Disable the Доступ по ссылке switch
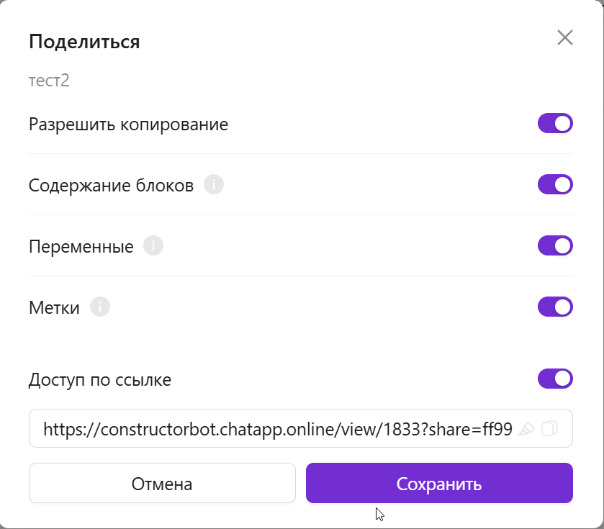Image resolution: width=604 pixels, height=529 pixels. coord(555,379)
